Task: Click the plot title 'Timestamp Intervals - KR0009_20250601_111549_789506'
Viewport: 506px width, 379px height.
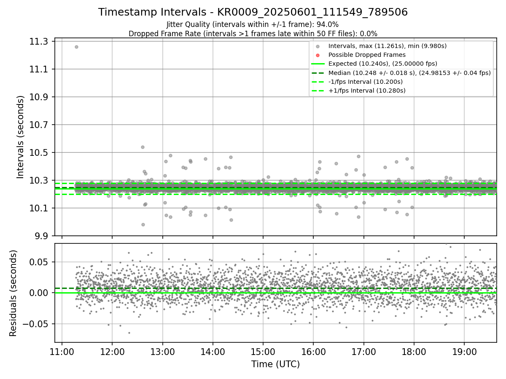Action: (253, 12)
